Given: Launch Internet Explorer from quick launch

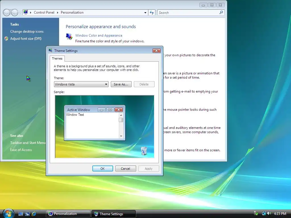Looking at the screenshot, I should point(34,214).
